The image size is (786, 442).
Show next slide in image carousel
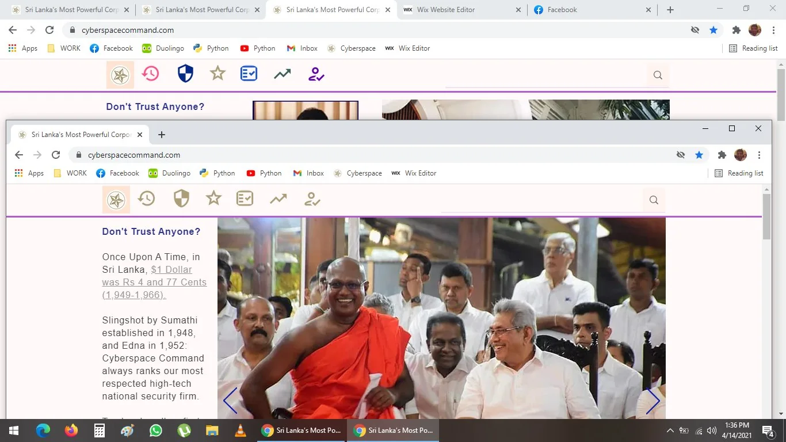pyautogui.click(x=653, y=401)
